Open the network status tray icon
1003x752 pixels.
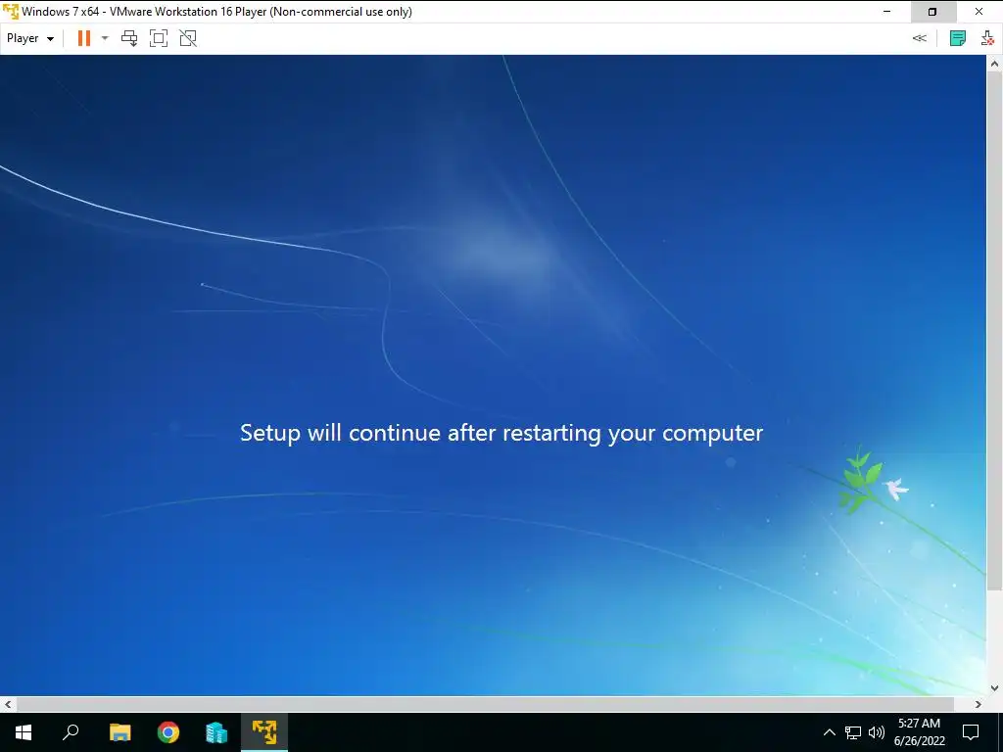(853, 732)
